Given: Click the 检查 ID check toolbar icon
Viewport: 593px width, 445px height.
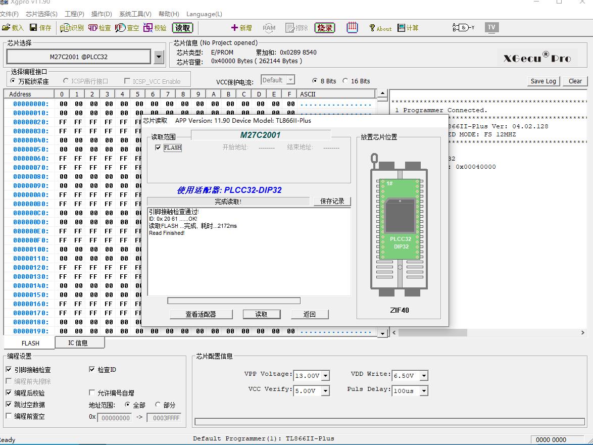Looking at the screenshot, I should [93, 28].
